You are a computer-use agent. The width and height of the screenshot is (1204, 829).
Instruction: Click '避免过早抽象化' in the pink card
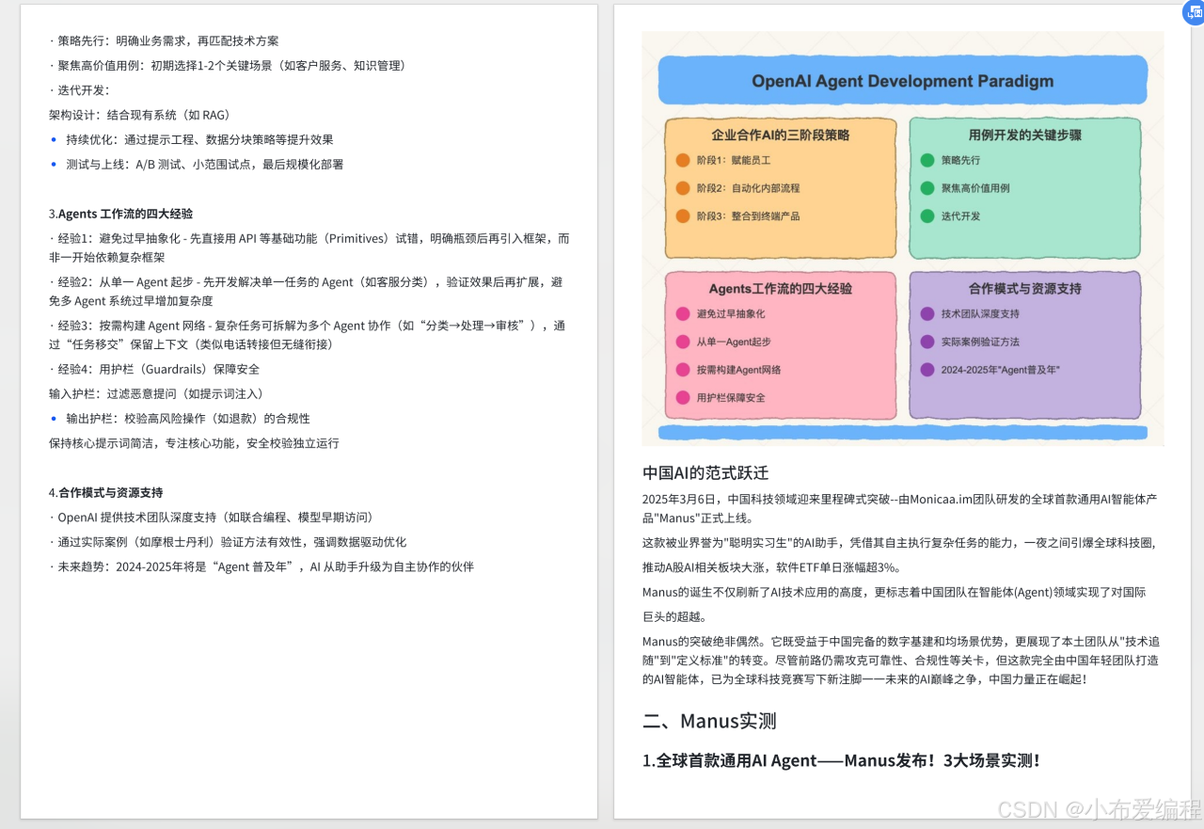(731, 313)
